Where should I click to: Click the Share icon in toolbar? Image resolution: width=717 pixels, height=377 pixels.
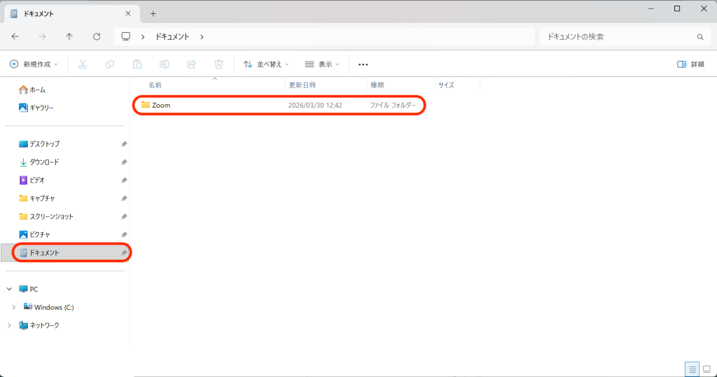pyautogui.click(x=191, y=64)
